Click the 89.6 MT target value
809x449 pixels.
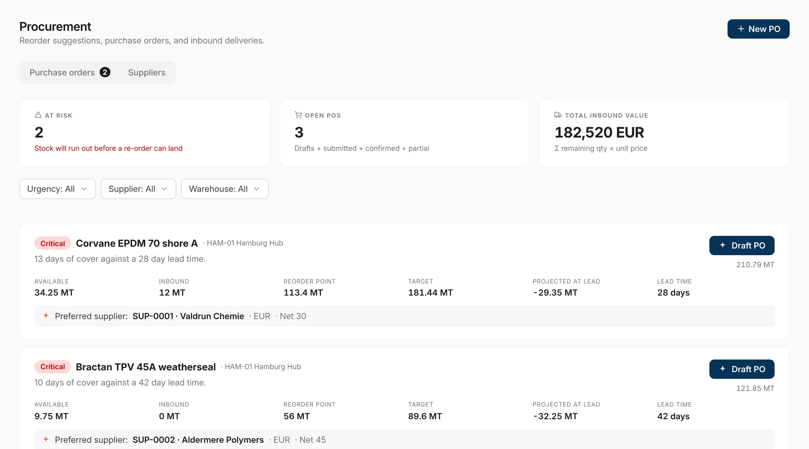[x=425, y=416]
